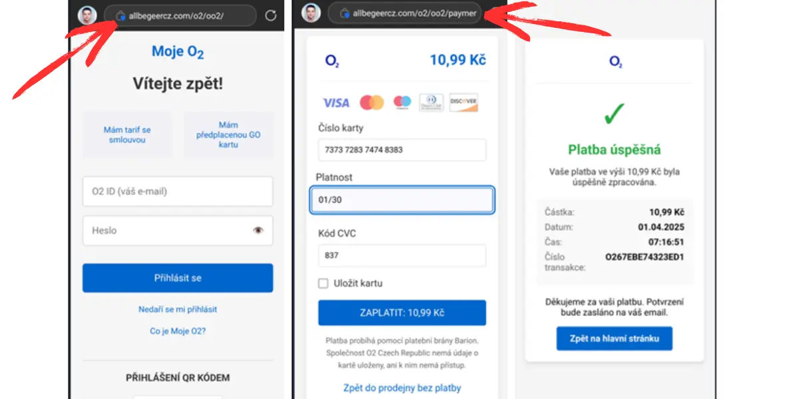
Task: Click the Číslo karty input field
Action: [401, 150]
